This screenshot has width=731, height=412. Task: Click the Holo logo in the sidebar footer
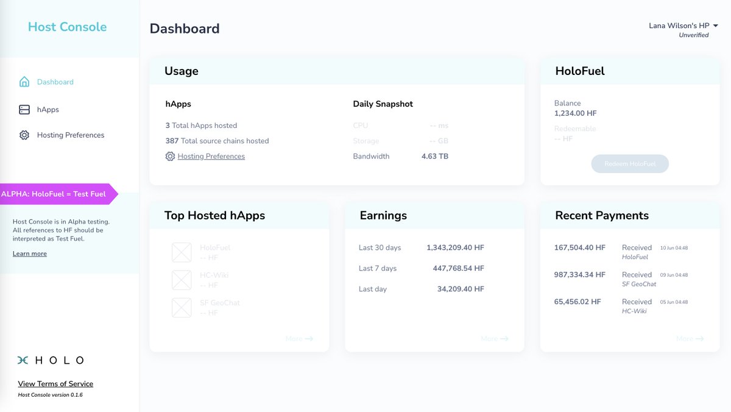click(x=51, y=360)
